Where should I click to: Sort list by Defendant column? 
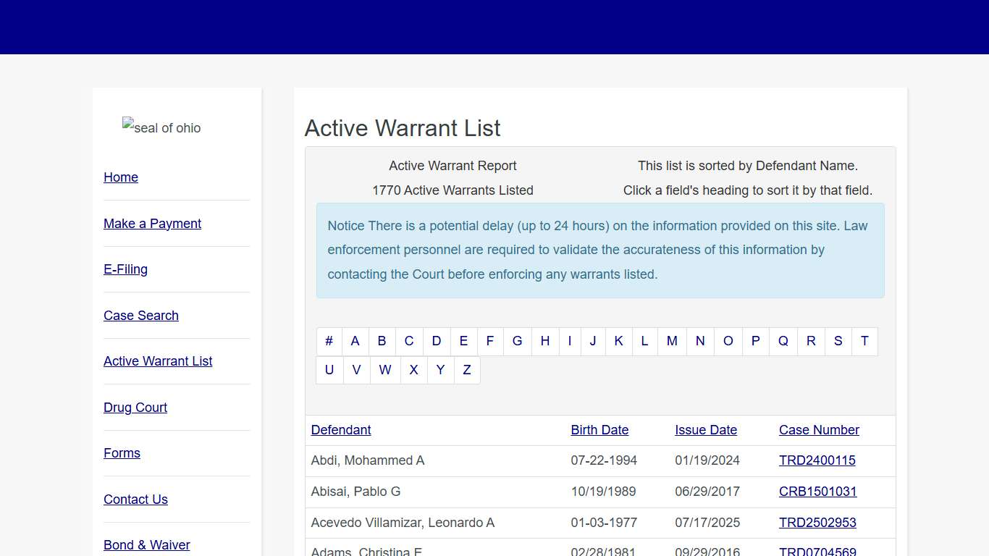(x=341, y=430)
